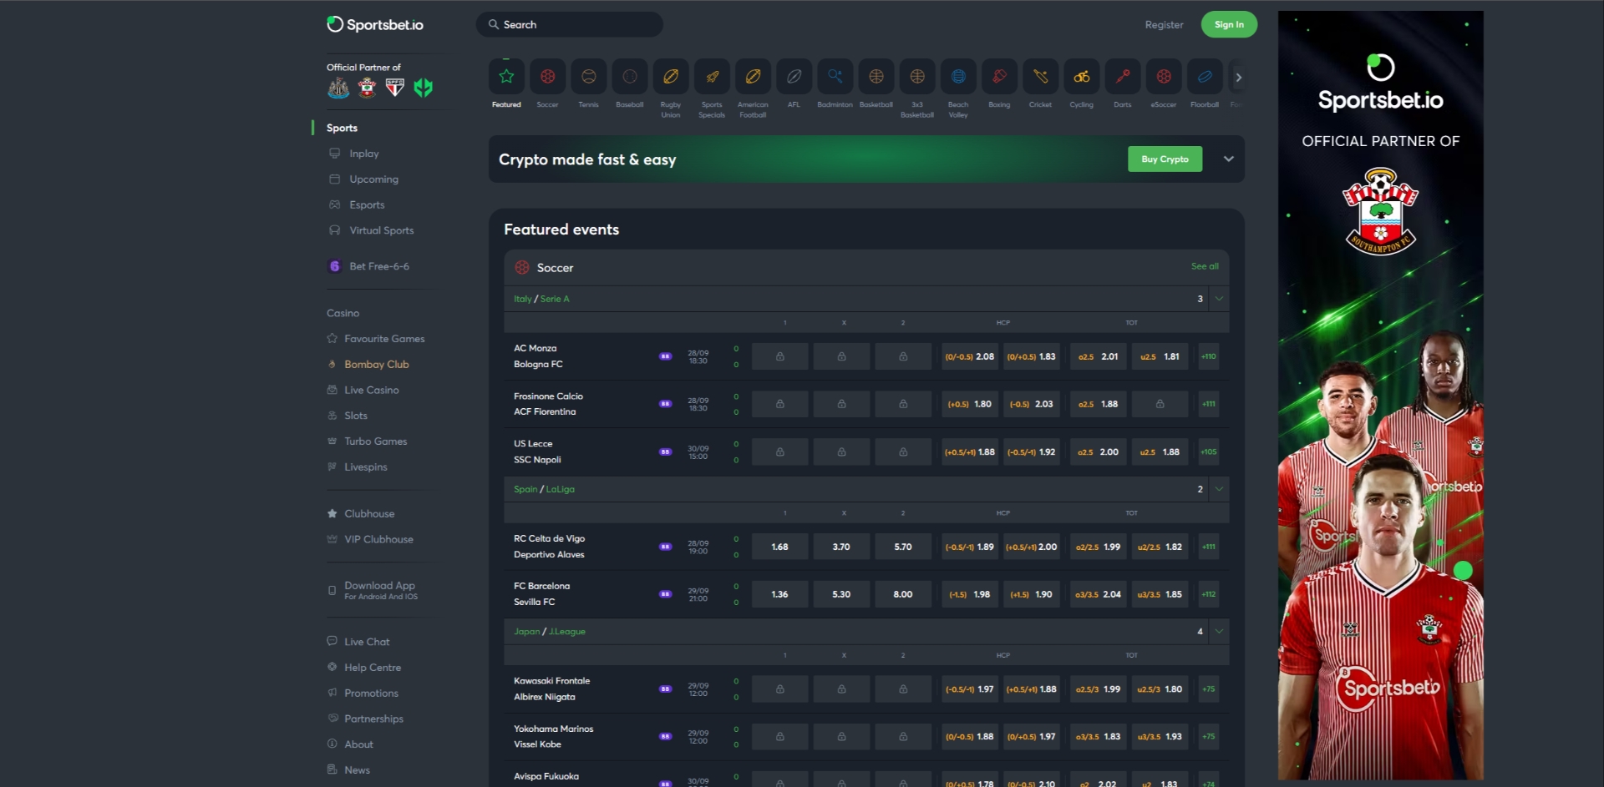
Task: Open the eSoccer category icon
Action: coord(1164,77)
